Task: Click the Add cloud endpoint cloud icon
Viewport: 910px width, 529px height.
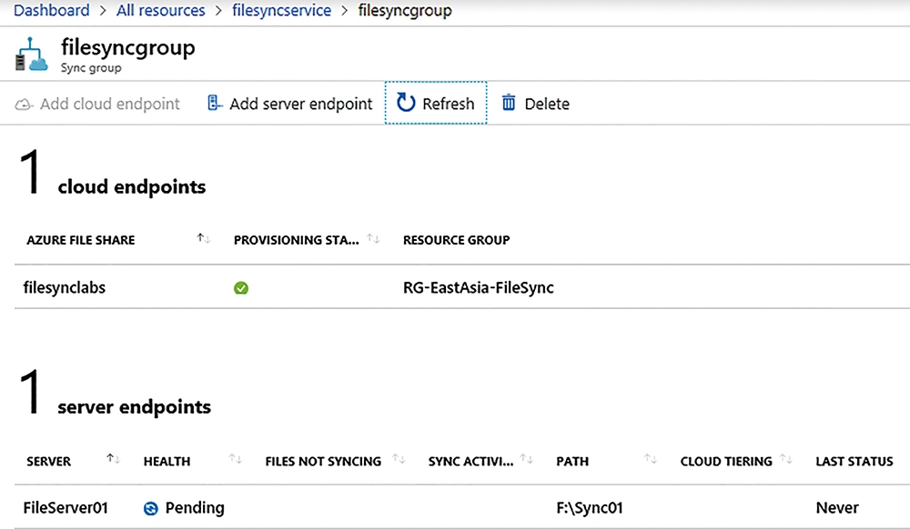Action: coord(24,105)
